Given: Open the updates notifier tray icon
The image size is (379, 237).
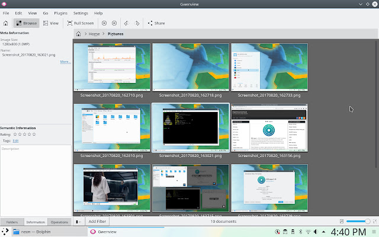Looking at the screenshot, I should tap(278, 232).
